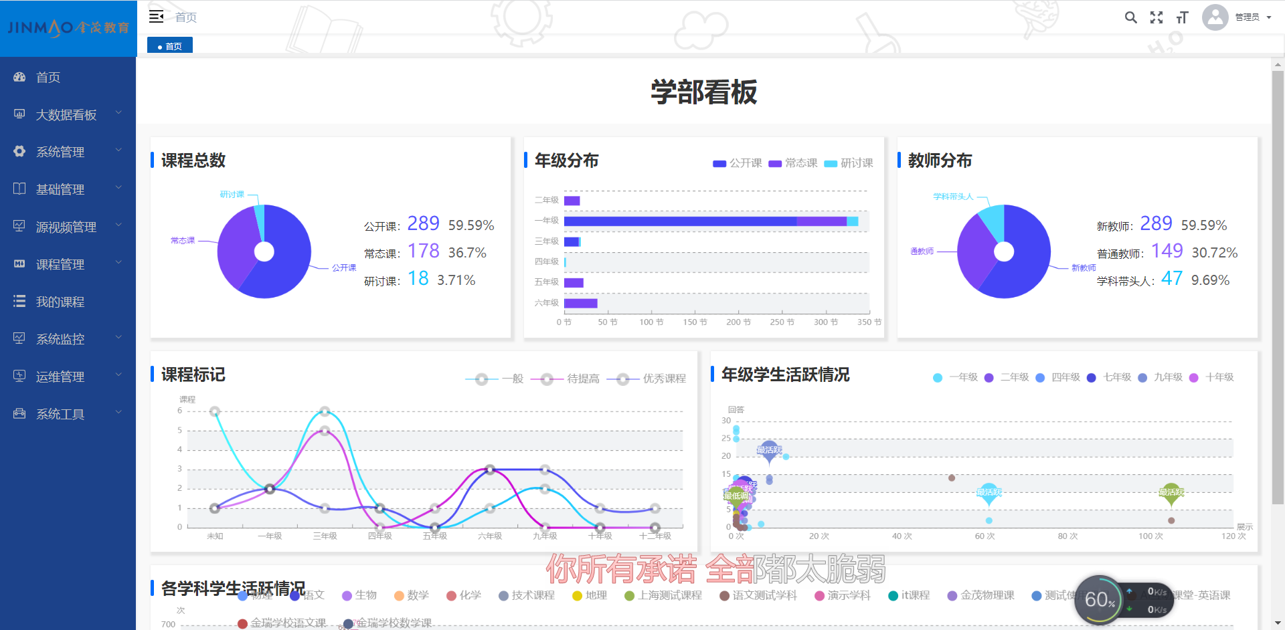Click the scrollbar down arrow
The width and height of the screenshot is (1285, 630).
1278,623
